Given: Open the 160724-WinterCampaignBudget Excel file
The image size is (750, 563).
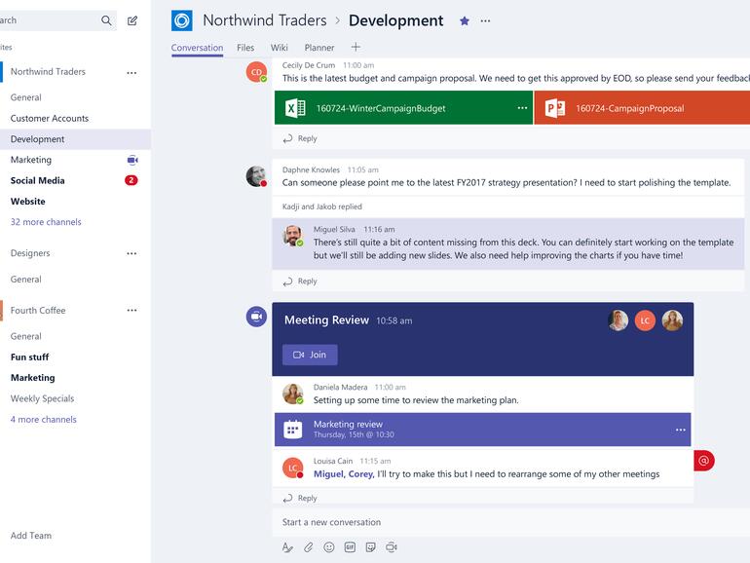Looking at the screenshot, I should [403, 108].
